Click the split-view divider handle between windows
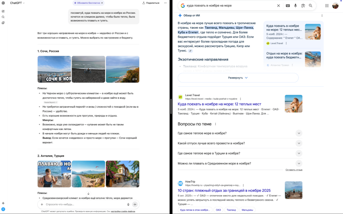Screen dimensions: 343x214 click(x=171, y=106)
